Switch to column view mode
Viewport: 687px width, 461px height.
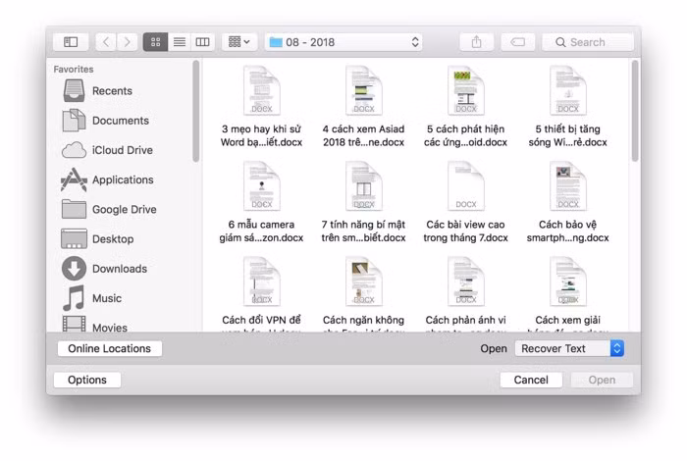(202, 42)
